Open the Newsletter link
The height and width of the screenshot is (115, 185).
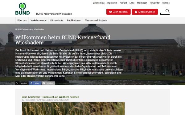coord(154,3)
